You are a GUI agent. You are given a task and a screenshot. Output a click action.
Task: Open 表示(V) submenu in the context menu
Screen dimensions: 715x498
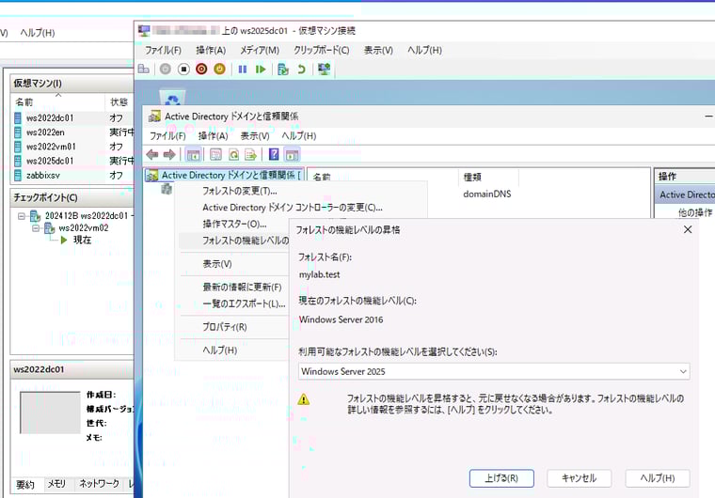tap(234, 264)
